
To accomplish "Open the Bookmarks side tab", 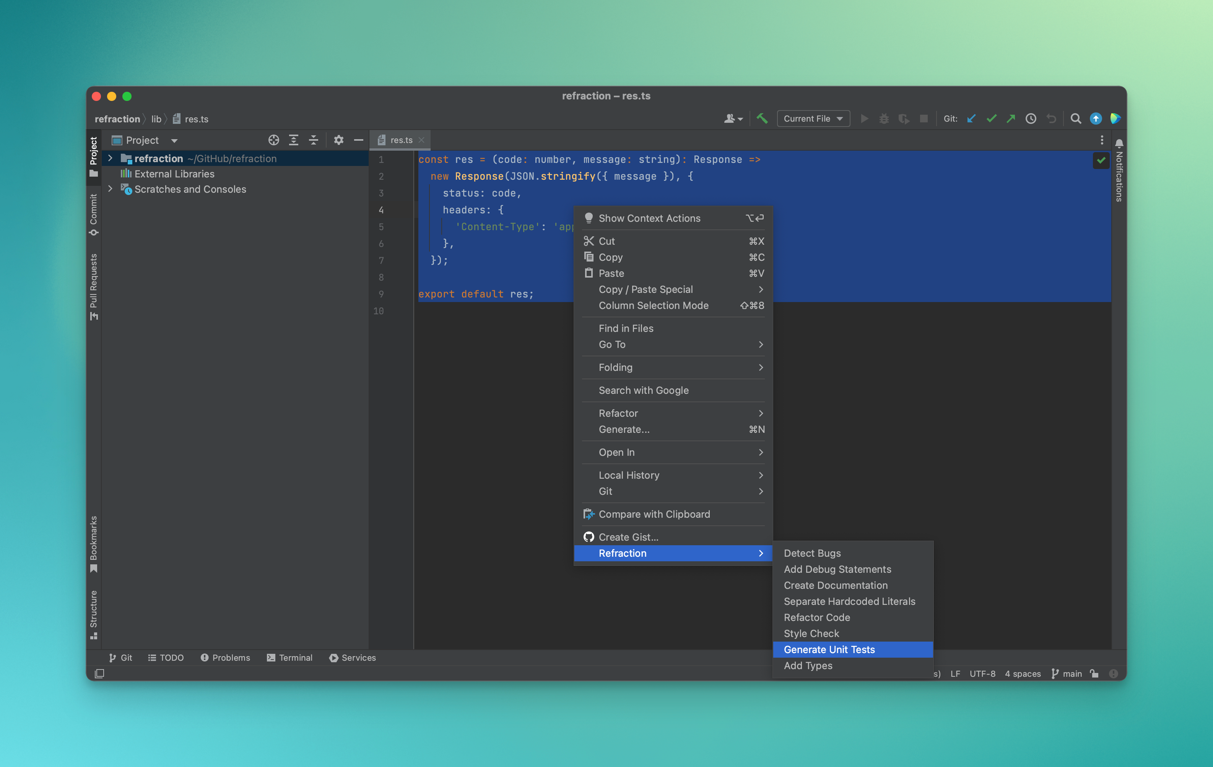I will tap(94, 544).
